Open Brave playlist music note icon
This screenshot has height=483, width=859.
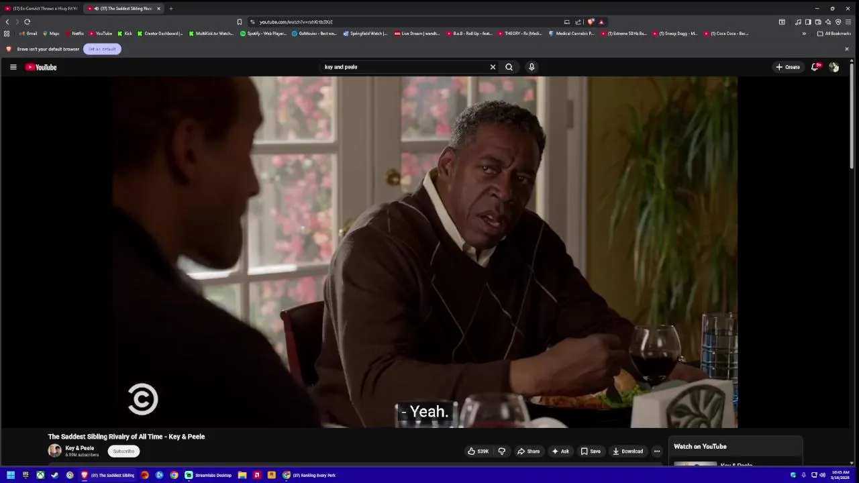[x=798, y=22]
